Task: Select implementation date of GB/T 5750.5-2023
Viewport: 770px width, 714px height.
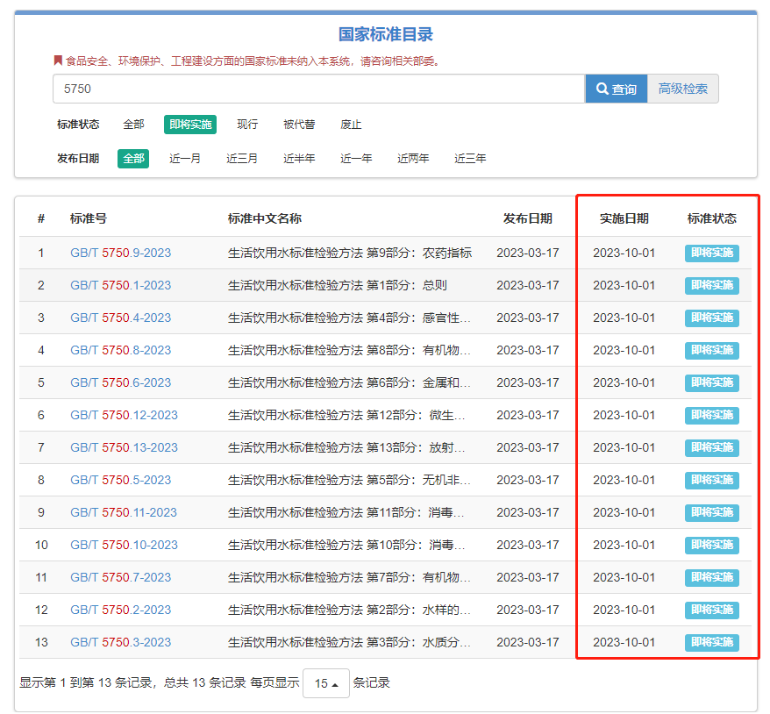Action: tap(624, 480)
